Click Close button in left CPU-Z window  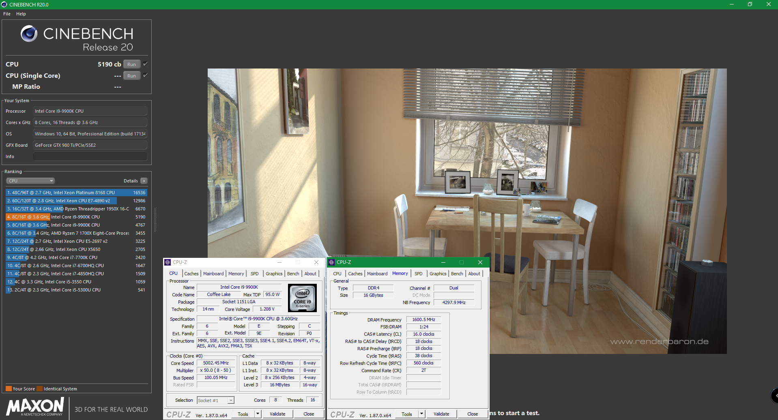[x=309, y=414]
